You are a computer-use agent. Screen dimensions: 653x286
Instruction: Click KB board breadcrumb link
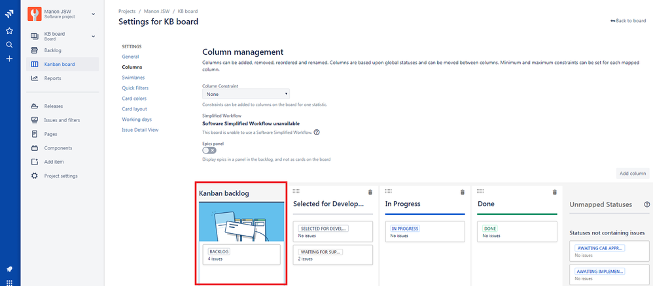tap(188, 11)
